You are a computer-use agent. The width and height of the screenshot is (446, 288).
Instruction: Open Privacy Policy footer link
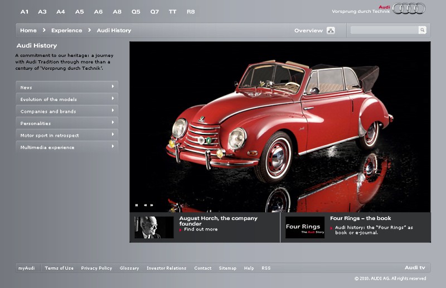click(x=96, y=268)
